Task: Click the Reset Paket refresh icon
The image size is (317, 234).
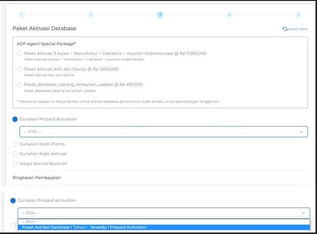Action: coord(285,29)
